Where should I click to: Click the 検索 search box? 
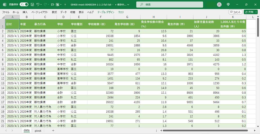point(170,4)
